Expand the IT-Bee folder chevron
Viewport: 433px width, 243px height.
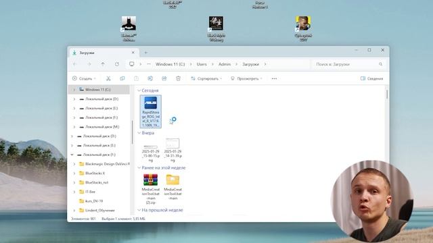pos(74,192)
